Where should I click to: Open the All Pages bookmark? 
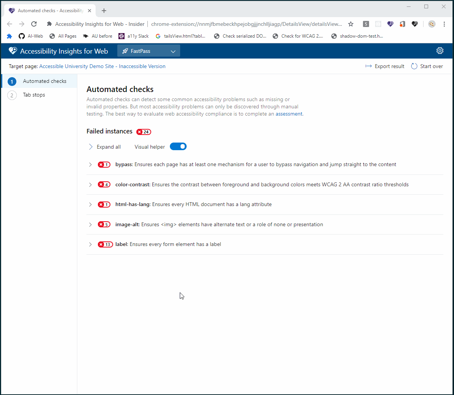pos(63,36)
